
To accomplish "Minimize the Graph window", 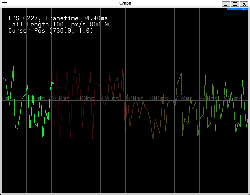I will click(x=226, y=4).
